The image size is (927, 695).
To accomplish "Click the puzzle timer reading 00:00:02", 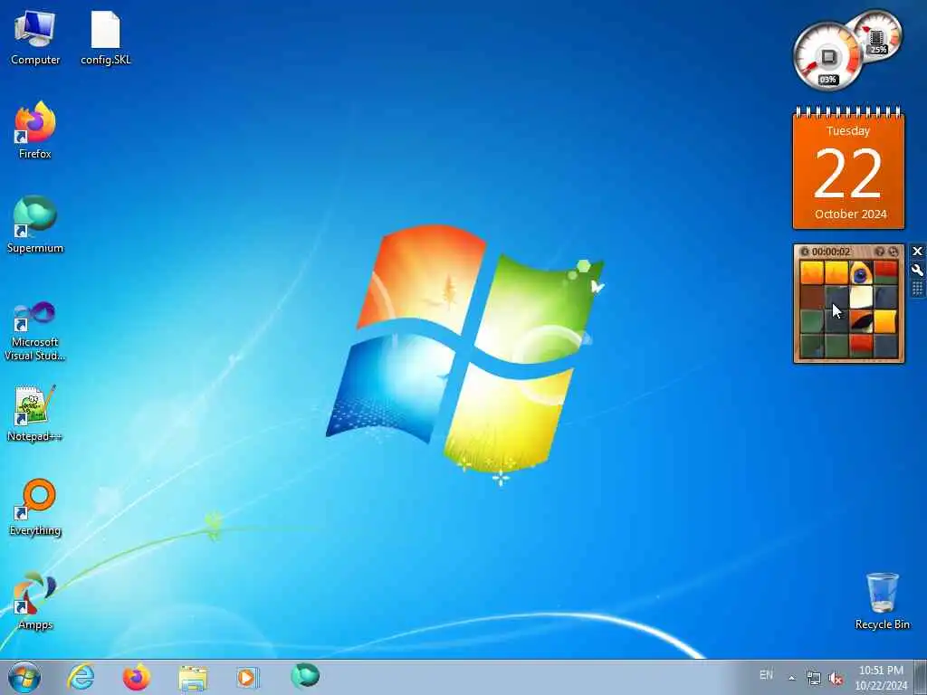I will point(831,252).
